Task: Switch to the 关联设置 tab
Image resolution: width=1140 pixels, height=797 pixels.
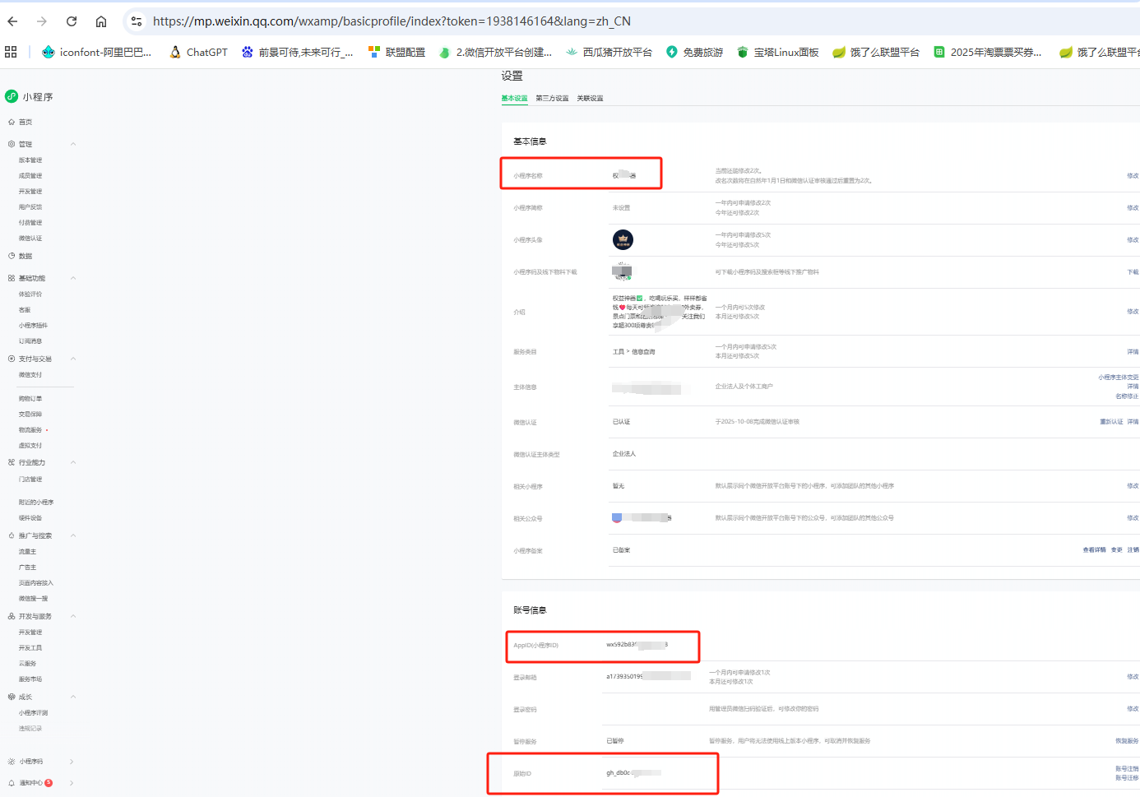Action: click(590, 98)
